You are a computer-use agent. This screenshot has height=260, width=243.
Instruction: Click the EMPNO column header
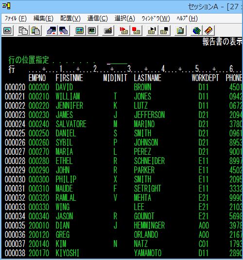[37, 78]
